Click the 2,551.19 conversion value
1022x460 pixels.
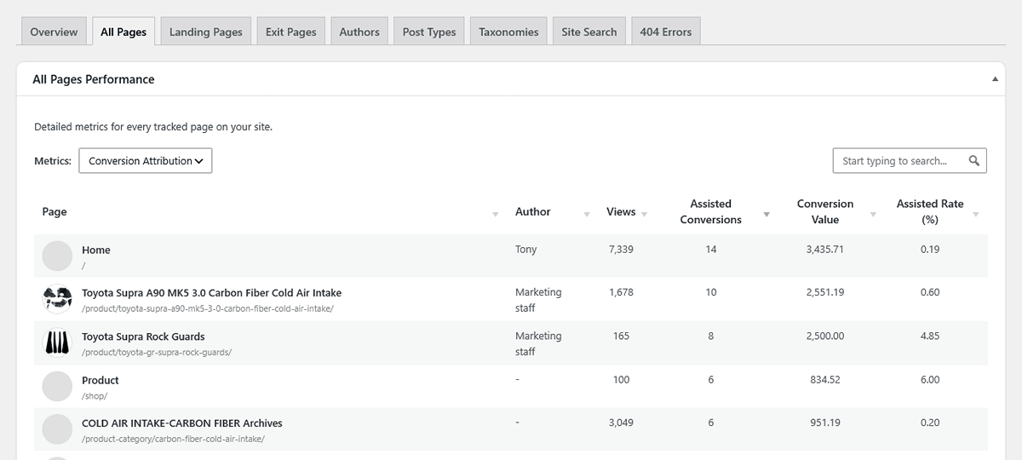point(825,292)
